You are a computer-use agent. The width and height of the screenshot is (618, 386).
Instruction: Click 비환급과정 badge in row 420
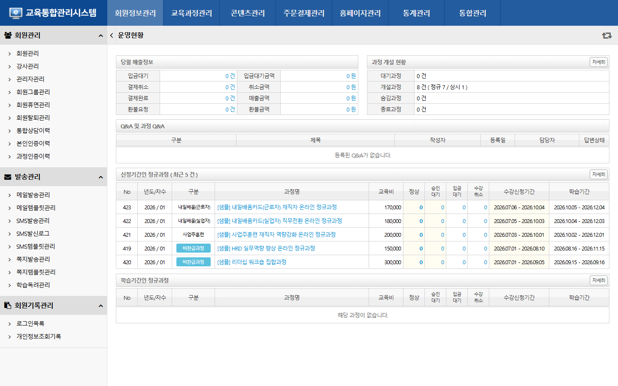(193, 262)
